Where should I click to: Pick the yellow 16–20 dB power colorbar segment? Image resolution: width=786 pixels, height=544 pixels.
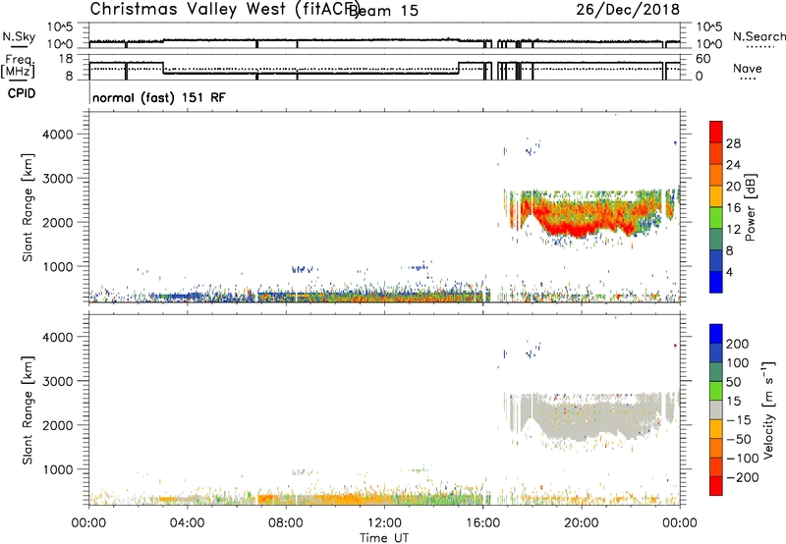[716, 196]
